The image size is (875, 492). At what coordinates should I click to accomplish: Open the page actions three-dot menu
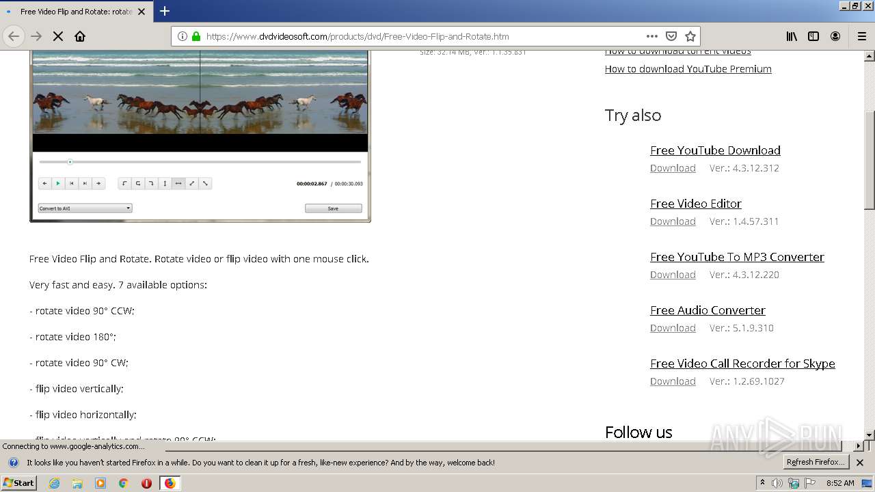652,36
